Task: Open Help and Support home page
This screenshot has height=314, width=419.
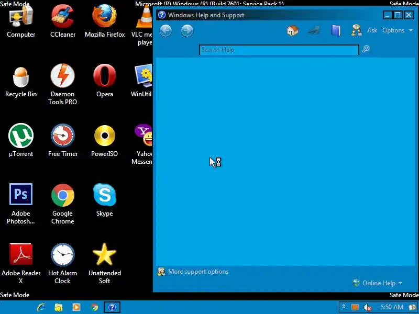Action: [x=293, y=30]
